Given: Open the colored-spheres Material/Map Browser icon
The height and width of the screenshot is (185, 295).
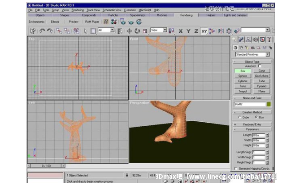Looking at the screenshot, I should (x=114, y=22).
